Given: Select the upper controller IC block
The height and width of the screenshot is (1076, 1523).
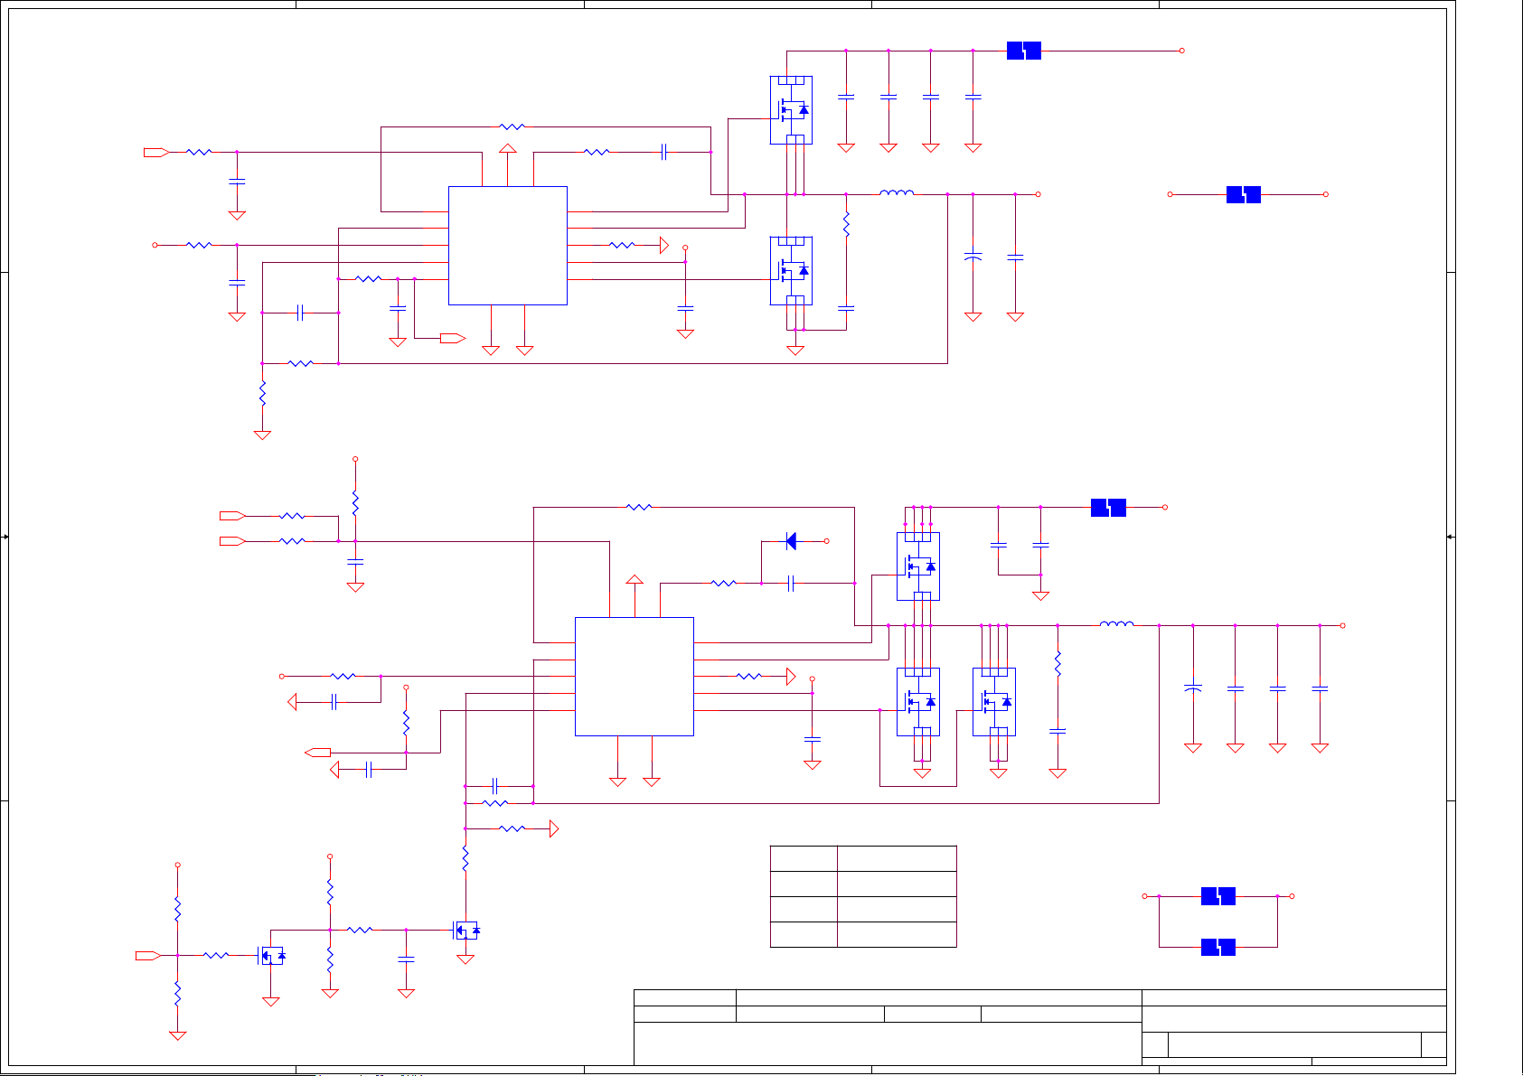Looking at the screenshot, I should point(507,246).
